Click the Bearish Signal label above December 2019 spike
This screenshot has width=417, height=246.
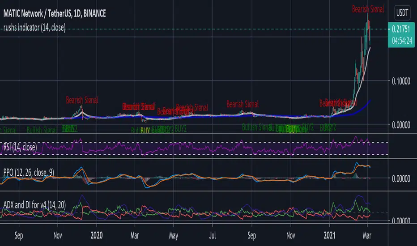tap(82, 99)
